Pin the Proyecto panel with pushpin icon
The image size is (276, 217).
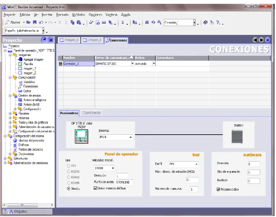pos(44,40)
